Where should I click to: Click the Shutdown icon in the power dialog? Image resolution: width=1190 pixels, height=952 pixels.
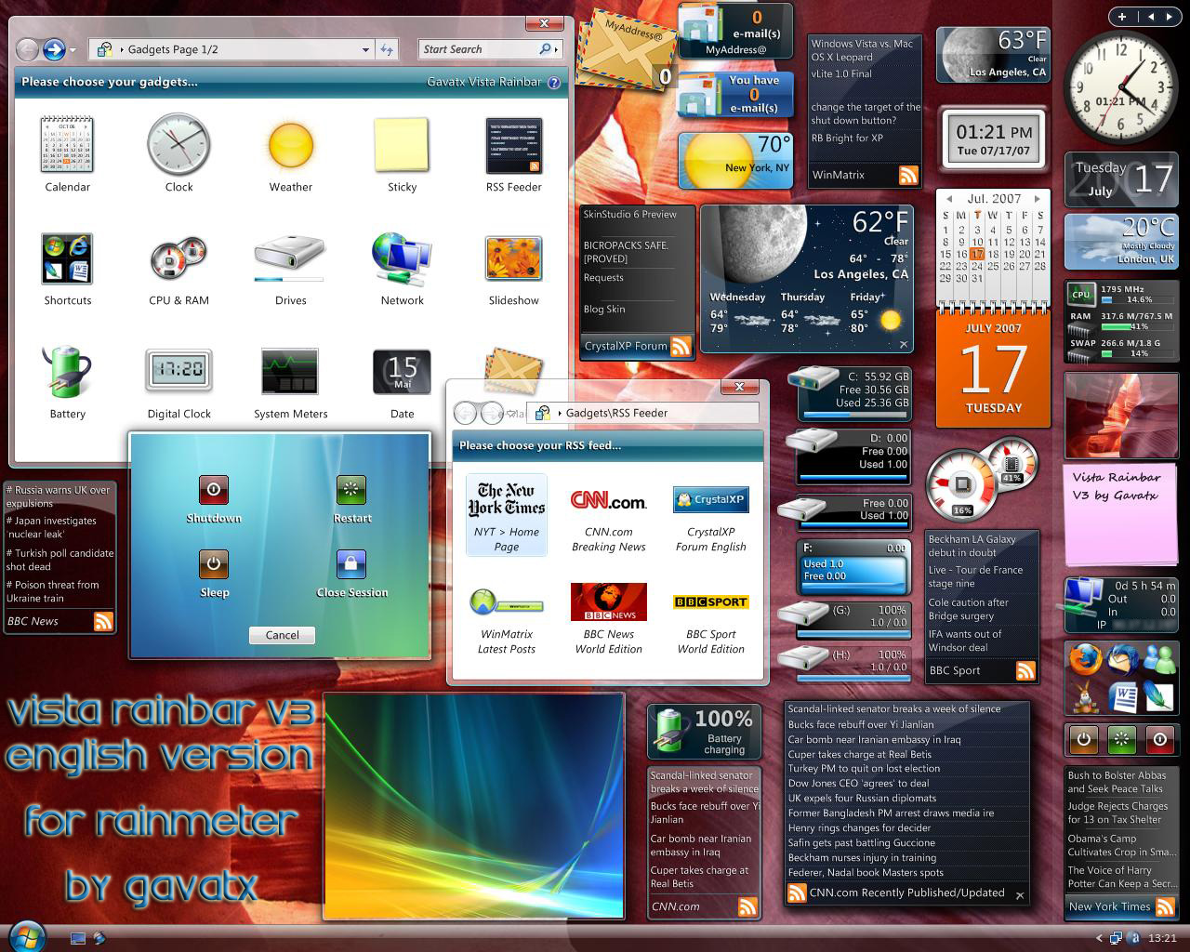point(213,489)
